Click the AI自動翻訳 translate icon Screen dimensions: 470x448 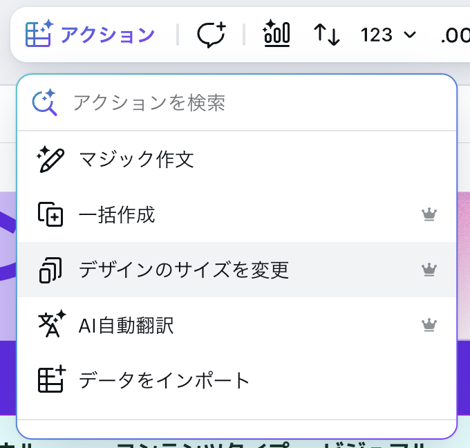(x=52, y=324)
